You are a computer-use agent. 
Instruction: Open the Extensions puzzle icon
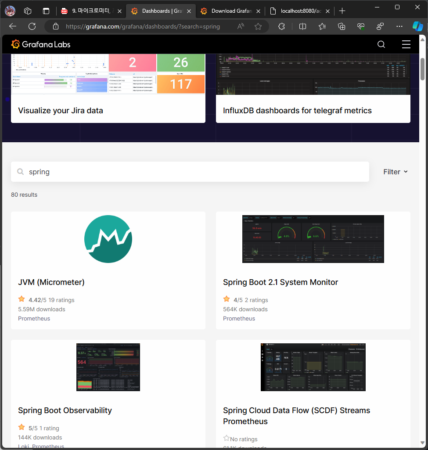(282, 26)
